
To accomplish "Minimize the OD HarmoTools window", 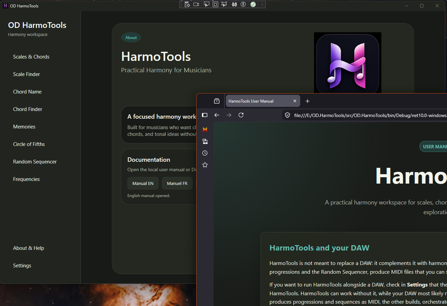I will pyautogui.click(x=407, y=6).
